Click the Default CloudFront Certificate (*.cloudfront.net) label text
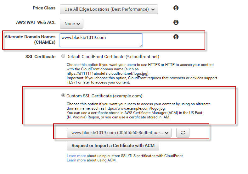Image resolution: width=248 pixels, height=174 pixels. click(x=113, y=57)
